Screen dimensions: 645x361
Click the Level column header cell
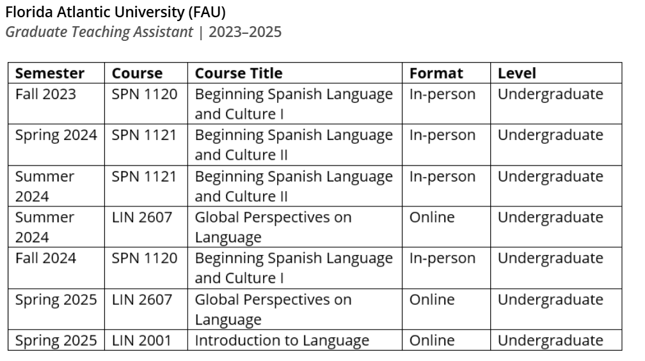click(556, 73)
